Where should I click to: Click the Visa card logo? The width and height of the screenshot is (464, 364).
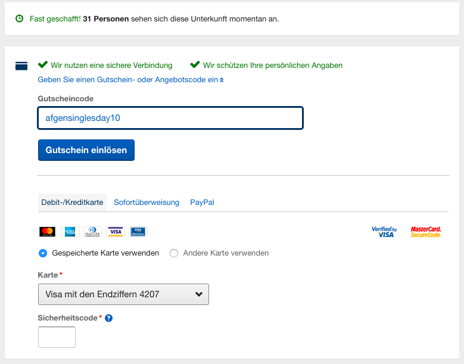116,232
